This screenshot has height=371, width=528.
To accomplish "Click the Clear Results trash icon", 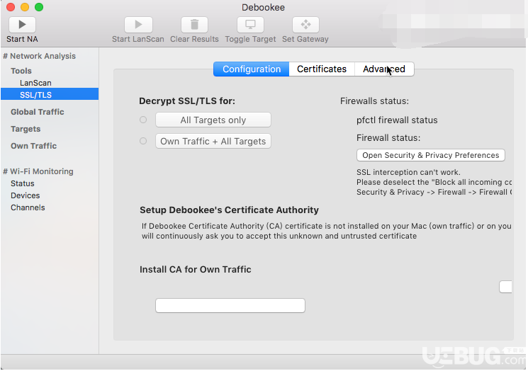I will 194,25.
